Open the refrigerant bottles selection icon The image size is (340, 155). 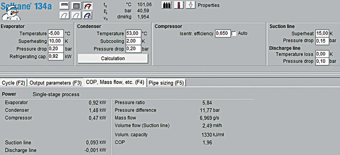[x=166, y=5]
